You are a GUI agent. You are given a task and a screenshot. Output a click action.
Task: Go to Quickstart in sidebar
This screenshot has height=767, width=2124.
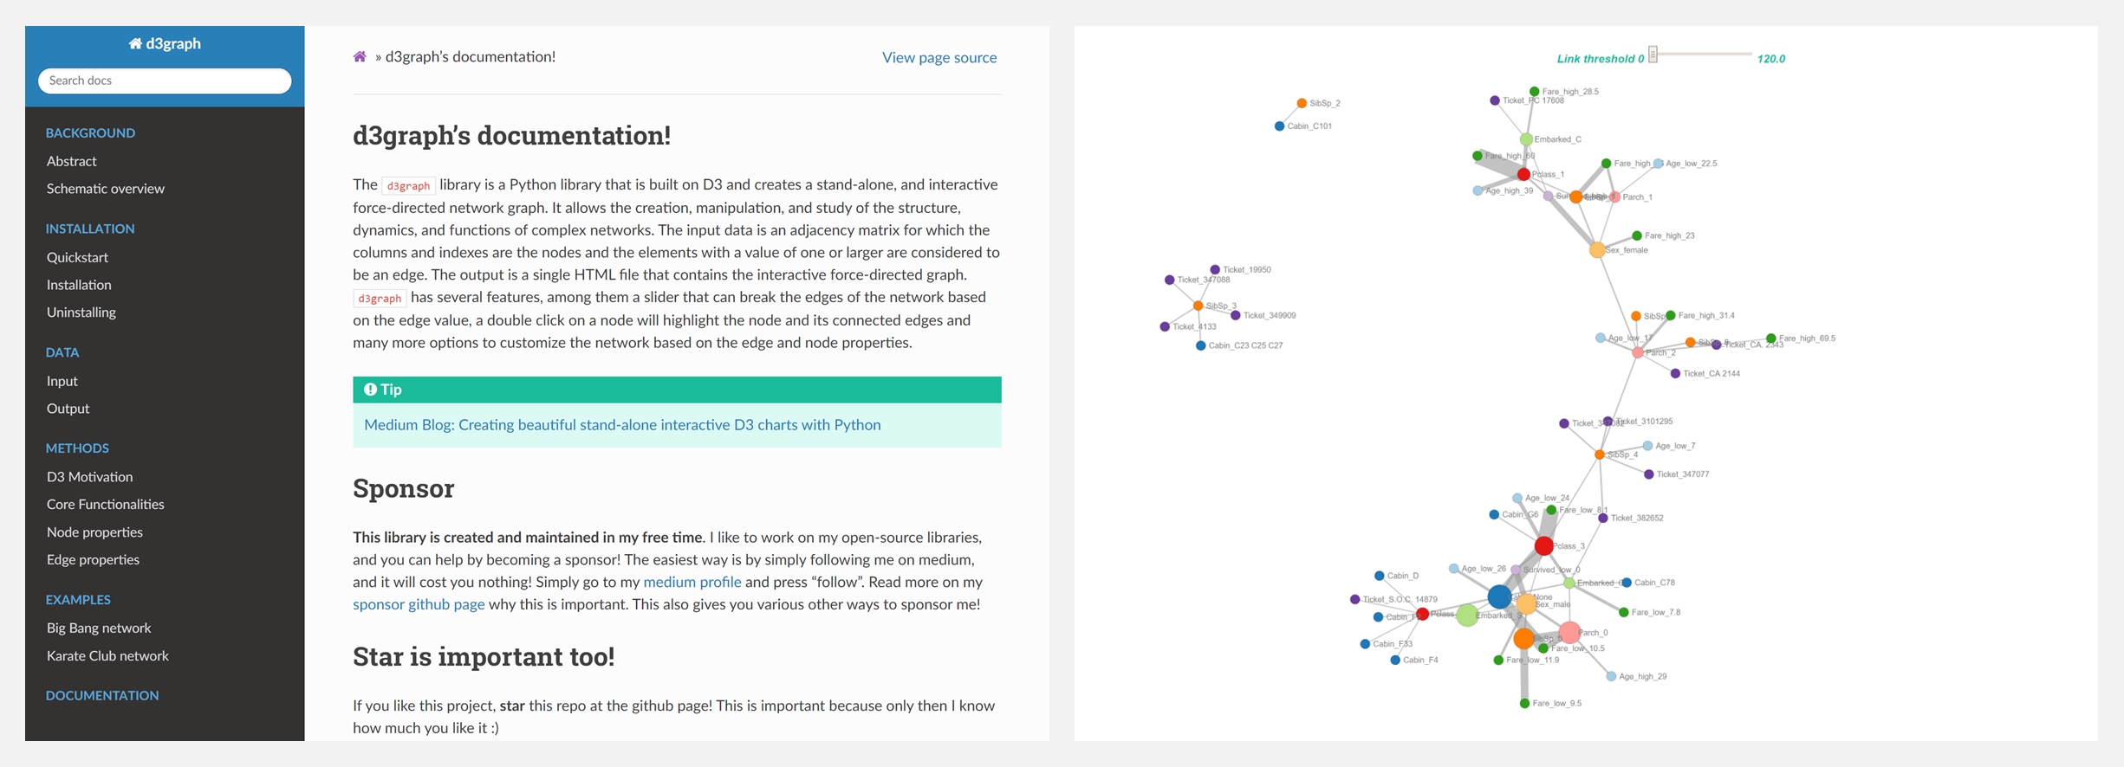click(77, 257)
